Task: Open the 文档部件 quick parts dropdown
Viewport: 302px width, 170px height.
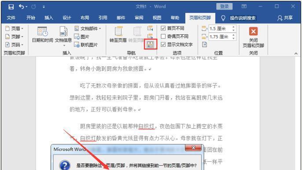Action: [88, 29]
